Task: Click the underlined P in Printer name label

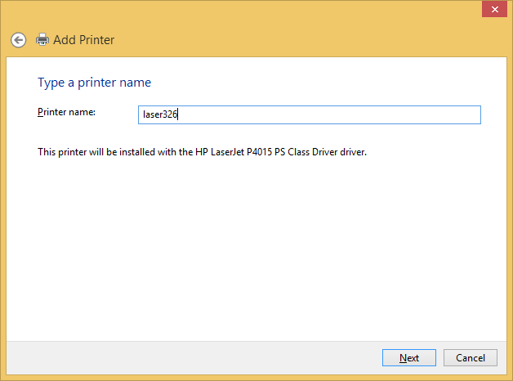Action: (x=41, y=112)
